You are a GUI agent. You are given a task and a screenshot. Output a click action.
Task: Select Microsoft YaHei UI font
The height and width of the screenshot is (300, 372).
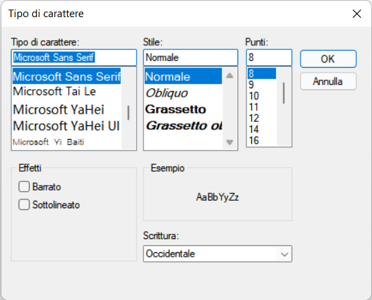(67, 126)
